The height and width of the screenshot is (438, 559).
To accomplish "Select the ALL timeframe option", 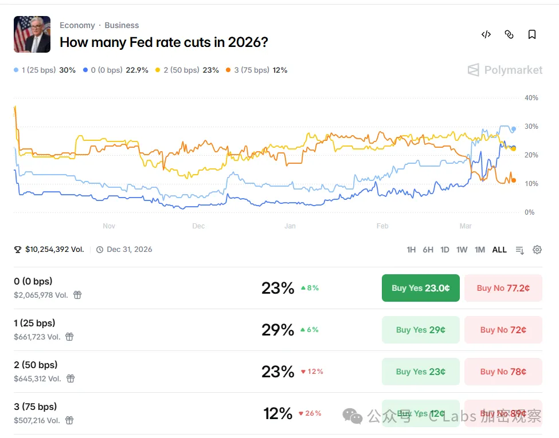I will tap(499, 250).
